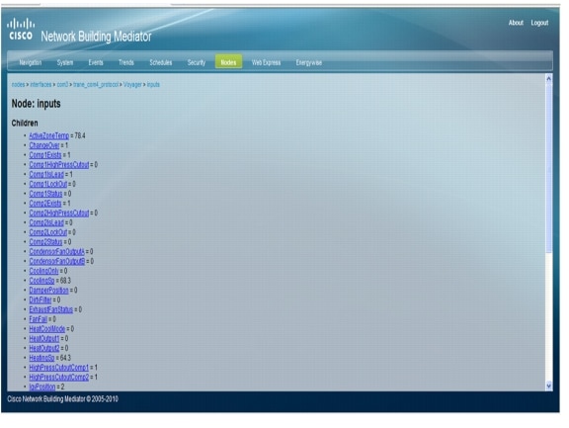The width and height of the screenshot is (569, 428).
Task: Select the HeatCoolMode link
Action: click(x=46, y=329)
